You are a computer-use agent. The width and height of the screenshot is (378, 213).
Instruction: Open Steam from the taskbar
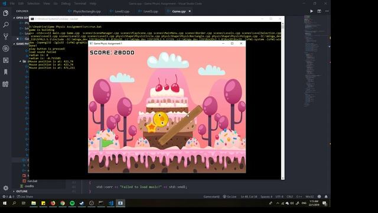(x=82, y=204)
